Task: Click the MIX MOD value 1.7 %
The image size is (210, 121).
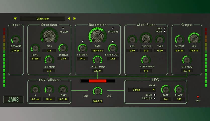Action: (x=187, y=71)
